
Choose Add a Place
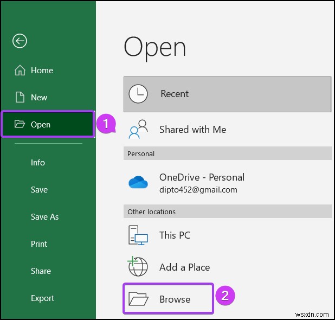(x=227, y=267)
